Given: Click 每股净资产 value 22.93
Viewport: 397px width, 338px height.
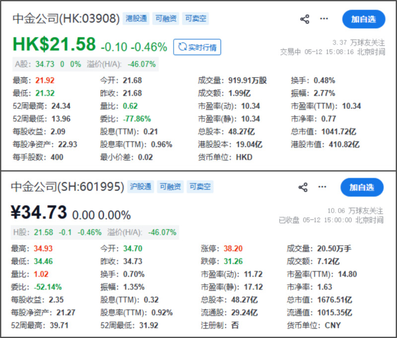Looking at the screenshot, I should (x=67, y=144).
